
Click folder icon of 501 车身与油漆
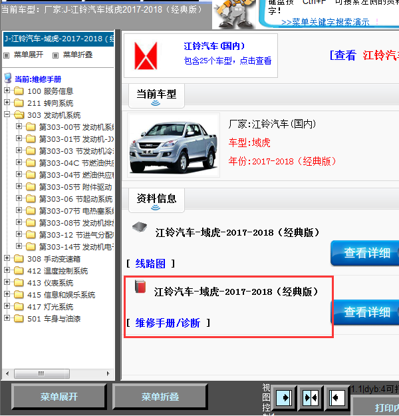(x=19, y=319)
